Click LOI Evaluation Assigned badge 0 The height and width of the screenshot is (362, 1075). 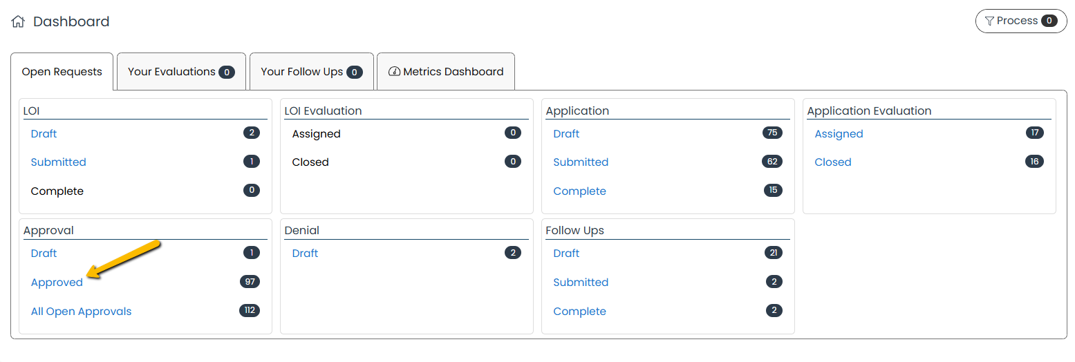coord(513,133)
